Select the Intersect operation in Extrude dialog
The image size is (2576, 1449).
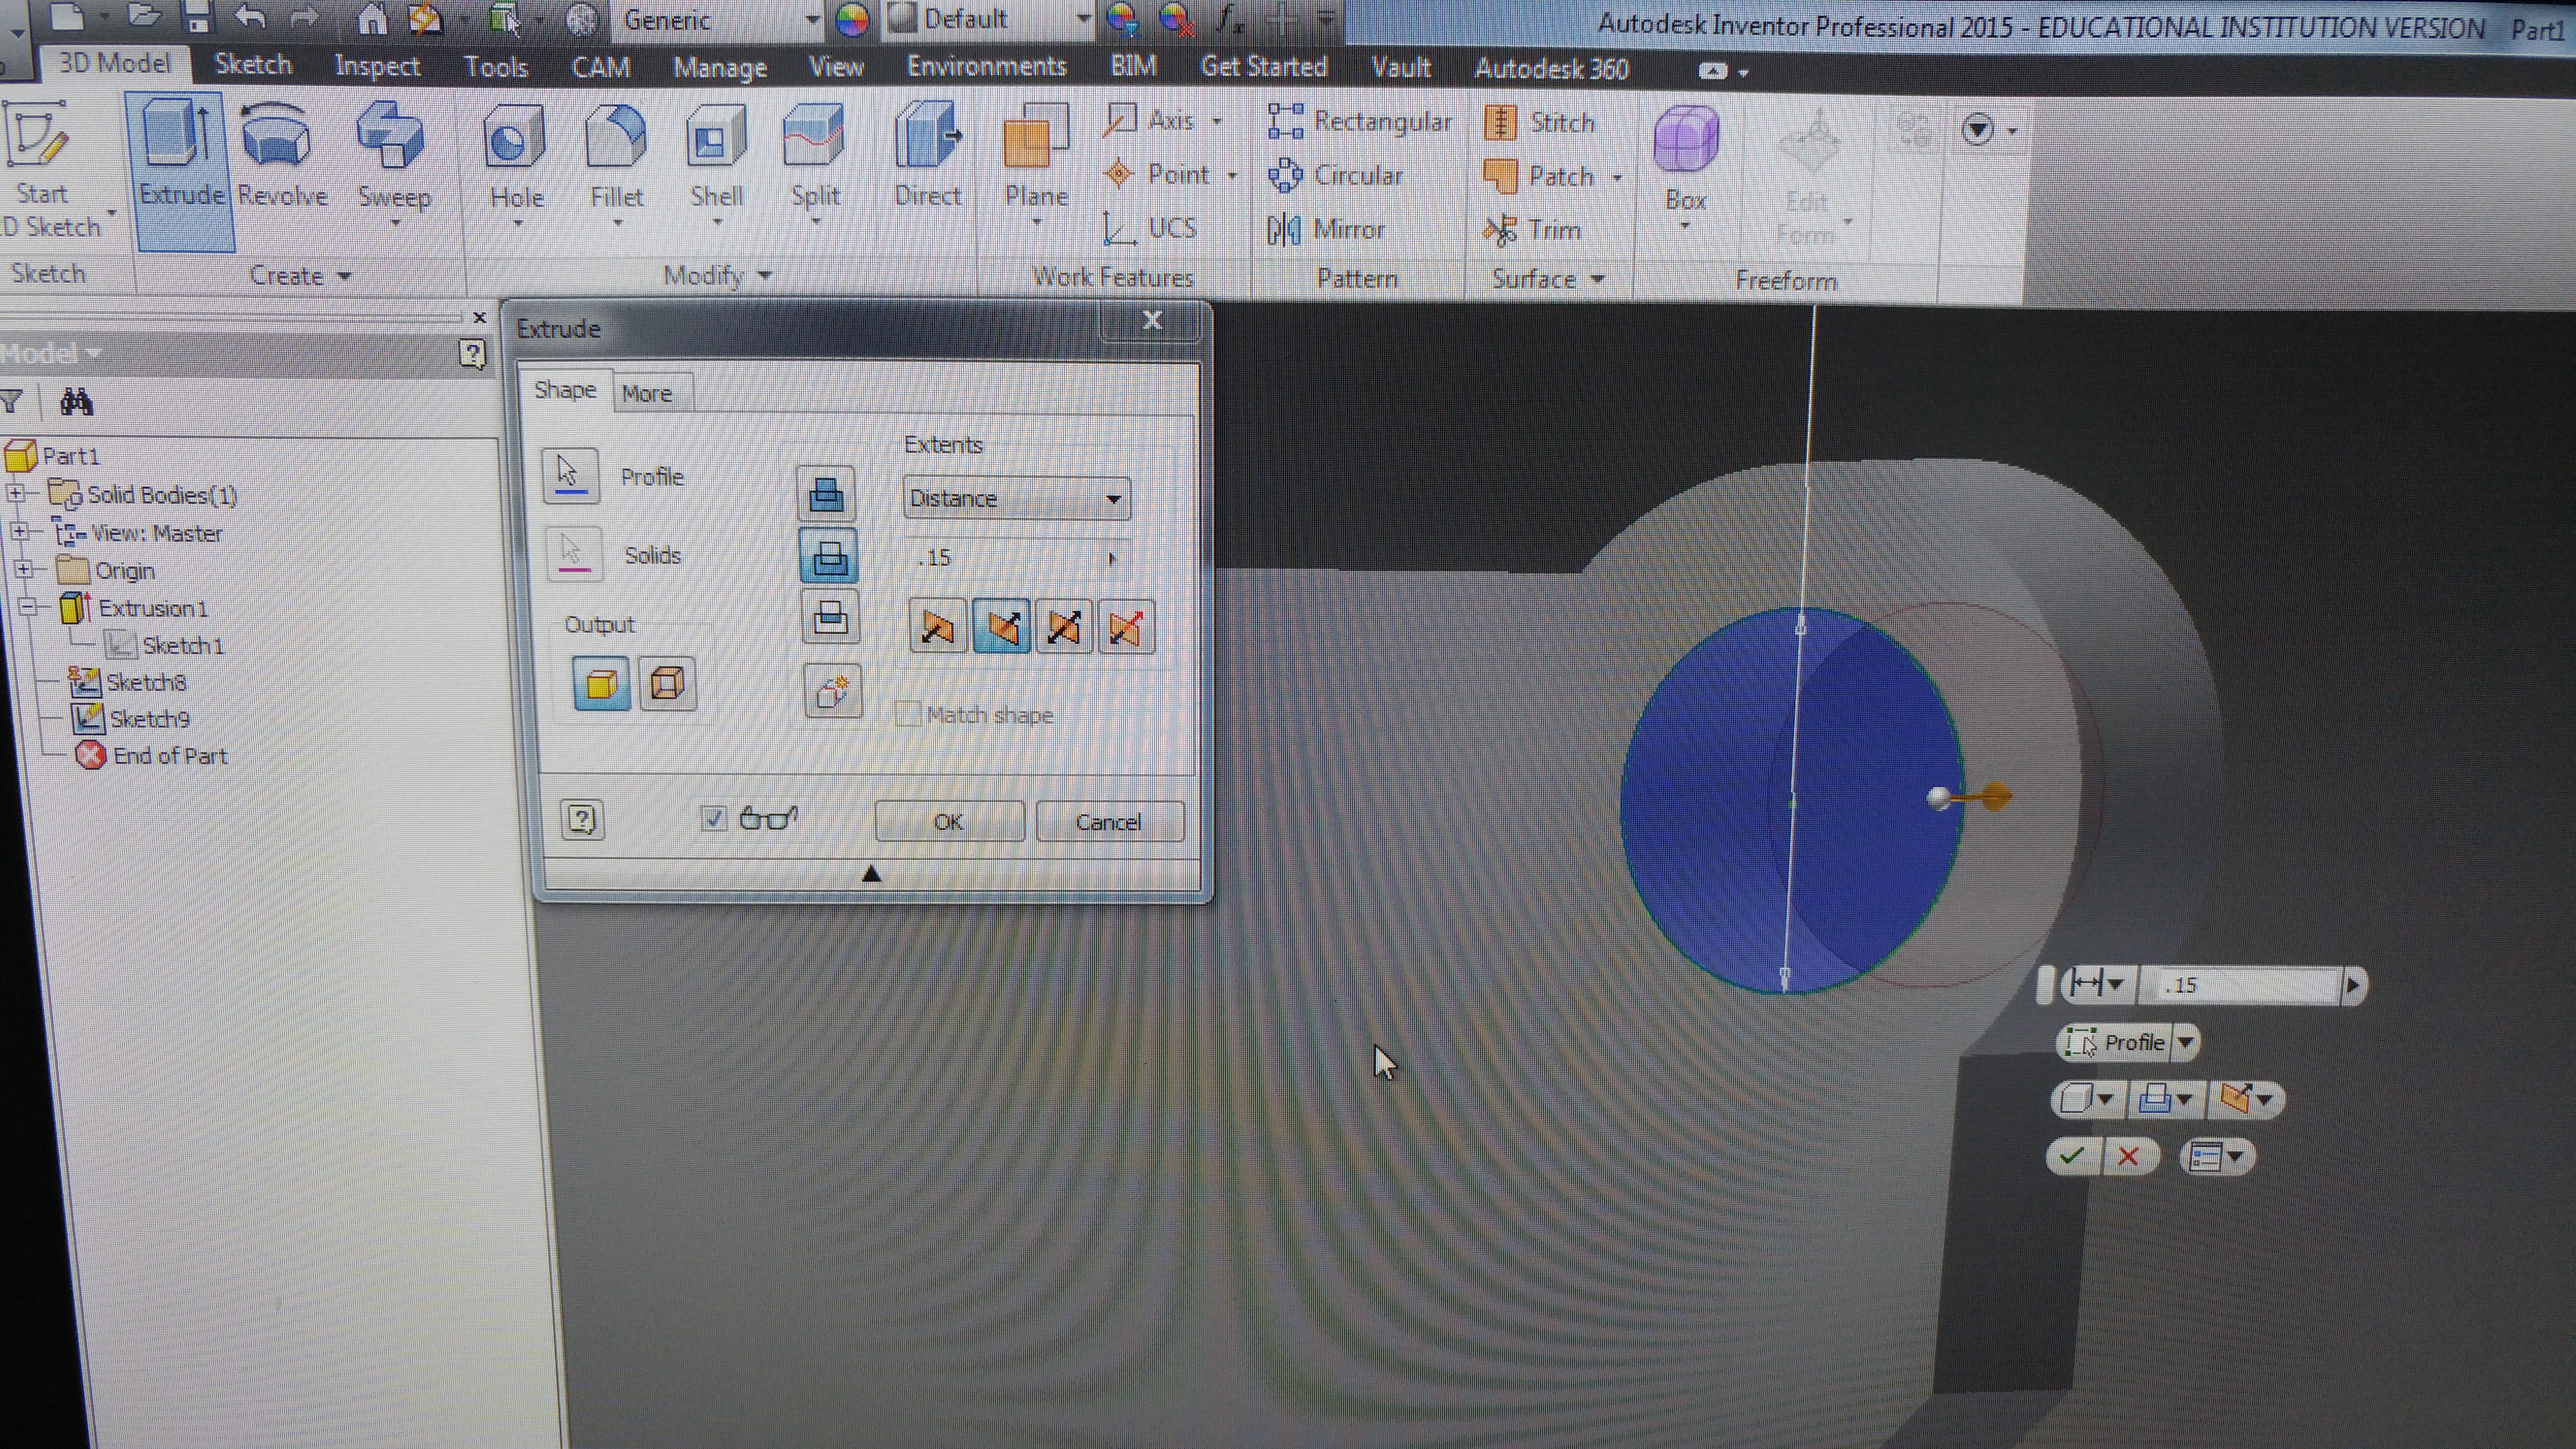click(x=830, y=617)
